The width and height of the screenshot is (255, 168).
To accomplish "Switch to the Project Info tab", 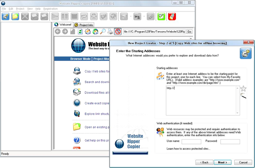I will (x=84, y=25).
